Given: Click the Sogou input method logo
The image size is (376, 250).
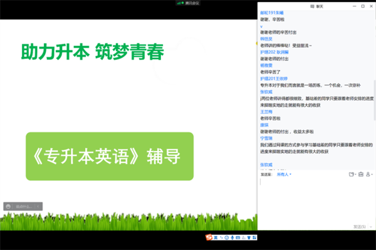Looking at the screenshot, I should (x=209, y=237).
